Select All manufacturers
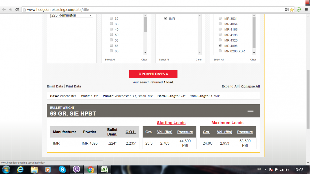Image resolution: width=310 pixels, height=174 pixels. [x=164, y=60]
